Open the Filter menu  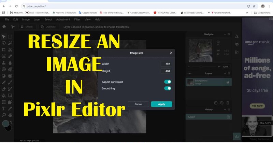click(x=77, y=19)
